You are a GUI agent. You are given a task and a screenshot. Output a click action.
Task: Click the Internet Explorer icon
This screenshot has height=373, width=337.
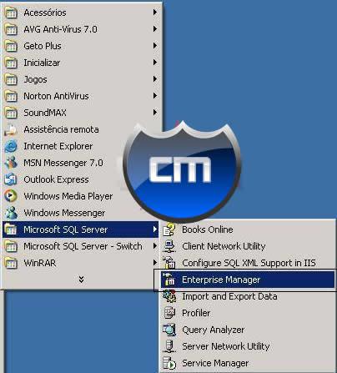pos(11,146)
